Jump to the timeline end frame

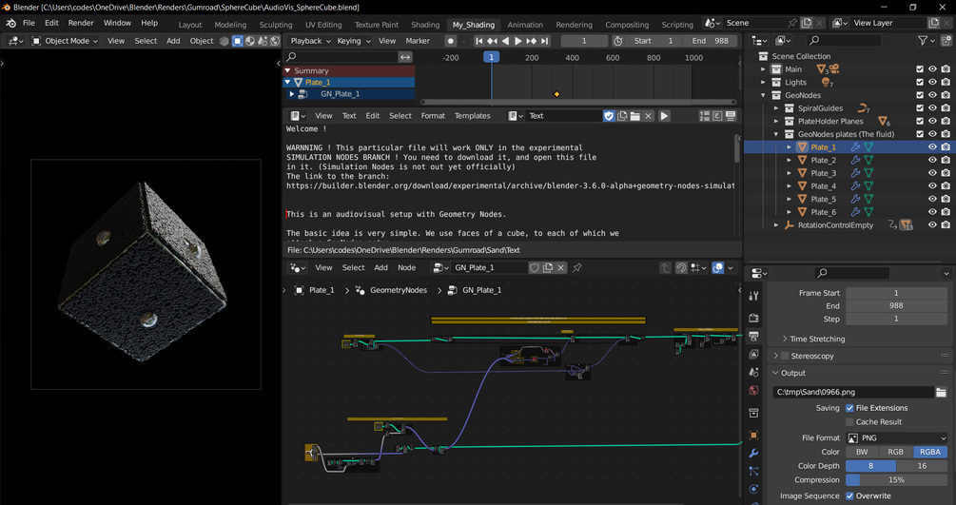click(x=544, y=41)
